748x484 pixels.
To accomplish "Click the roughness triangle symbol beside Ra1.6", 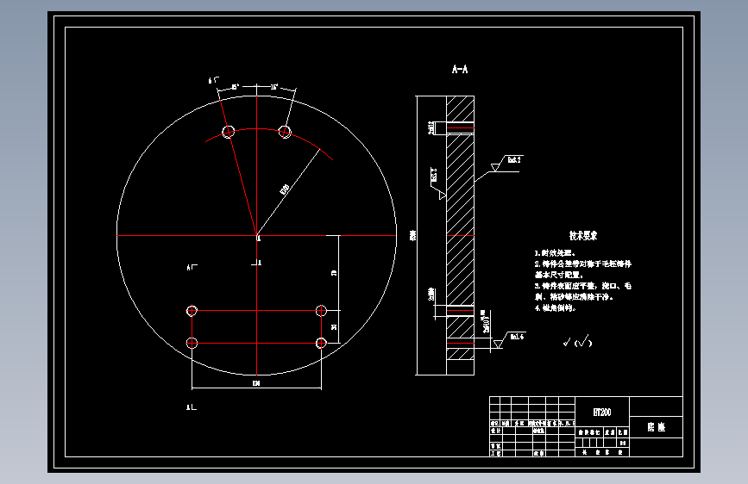I will pyautogui.click(x=499, y=344).
